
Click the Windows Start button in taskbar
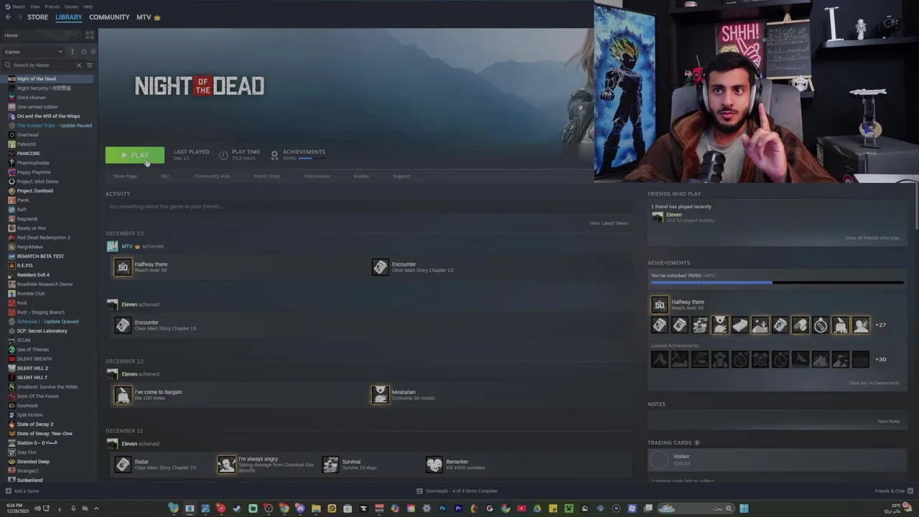click(x=744, y=508)
